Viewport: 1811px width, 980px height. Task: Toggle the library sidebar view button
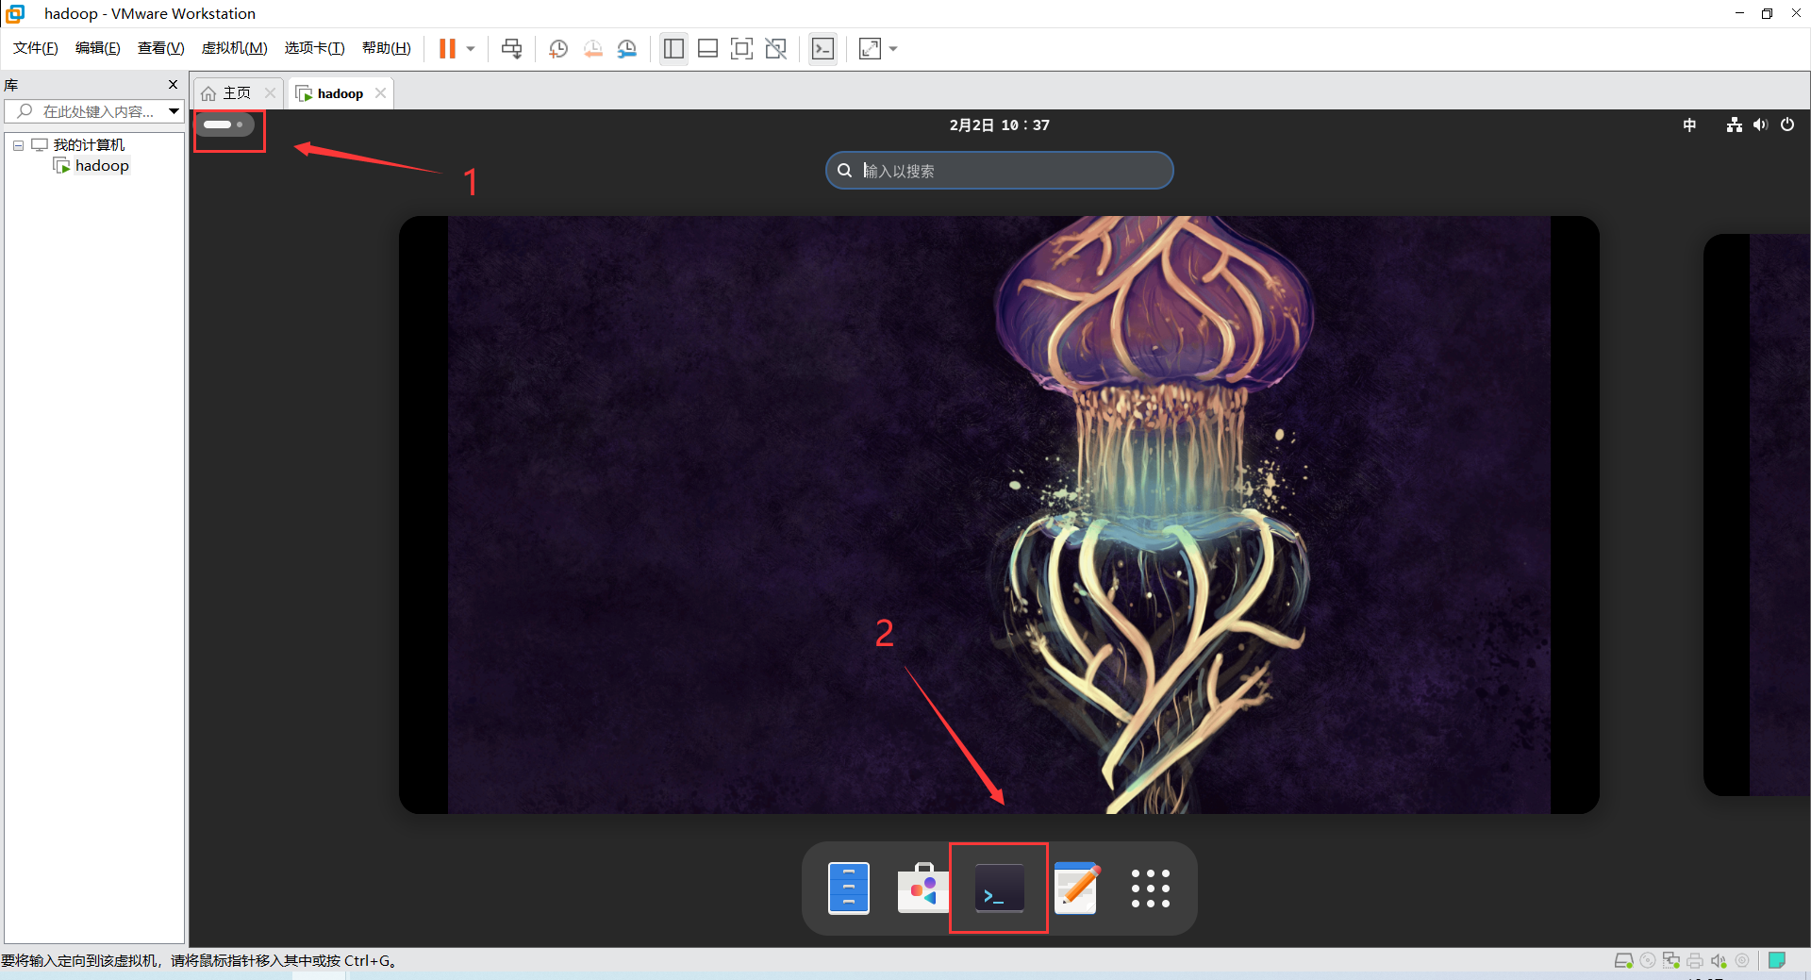[x=673, y=48]
